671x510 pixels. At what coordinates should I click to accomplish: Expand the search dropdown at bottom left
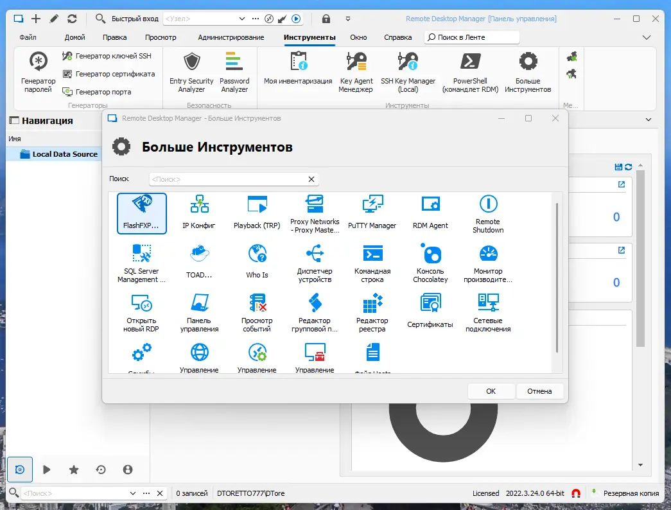132,493
